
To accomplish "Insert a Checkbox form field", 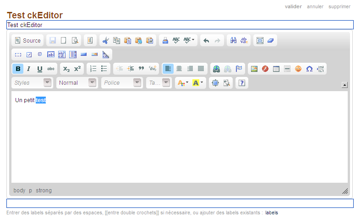I will coord(29,54).
